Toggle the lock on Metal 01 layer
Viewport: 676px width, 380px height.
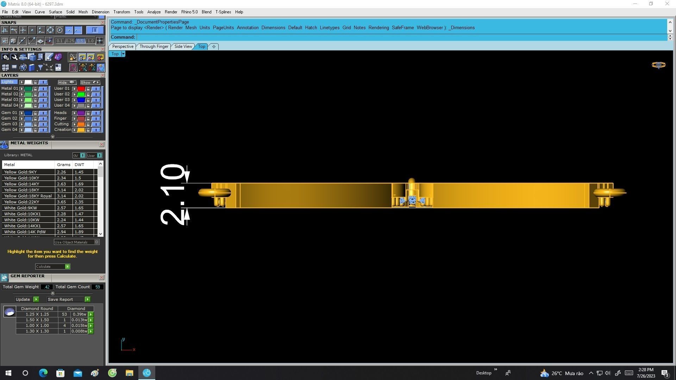point(35,89)
